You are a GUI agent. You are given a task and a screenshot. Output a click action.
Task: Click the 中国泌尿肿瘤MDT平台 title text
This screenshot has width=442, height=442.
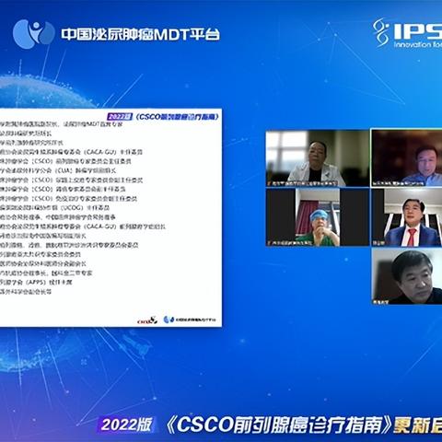click(141, 34)
